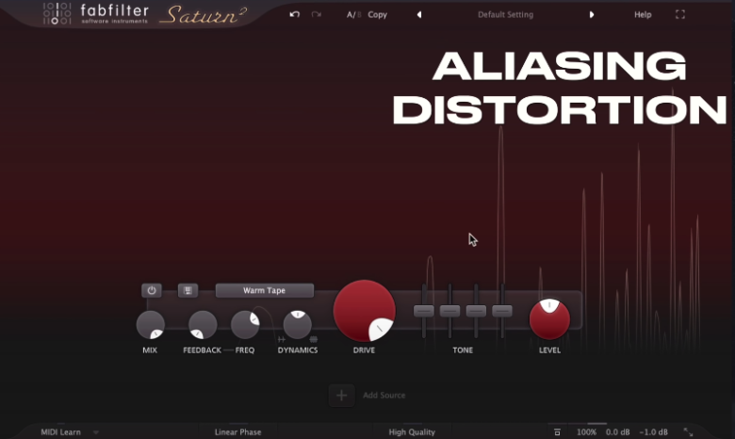
Task: Click the second Tone slider handle
Action: tap(450, 311)
